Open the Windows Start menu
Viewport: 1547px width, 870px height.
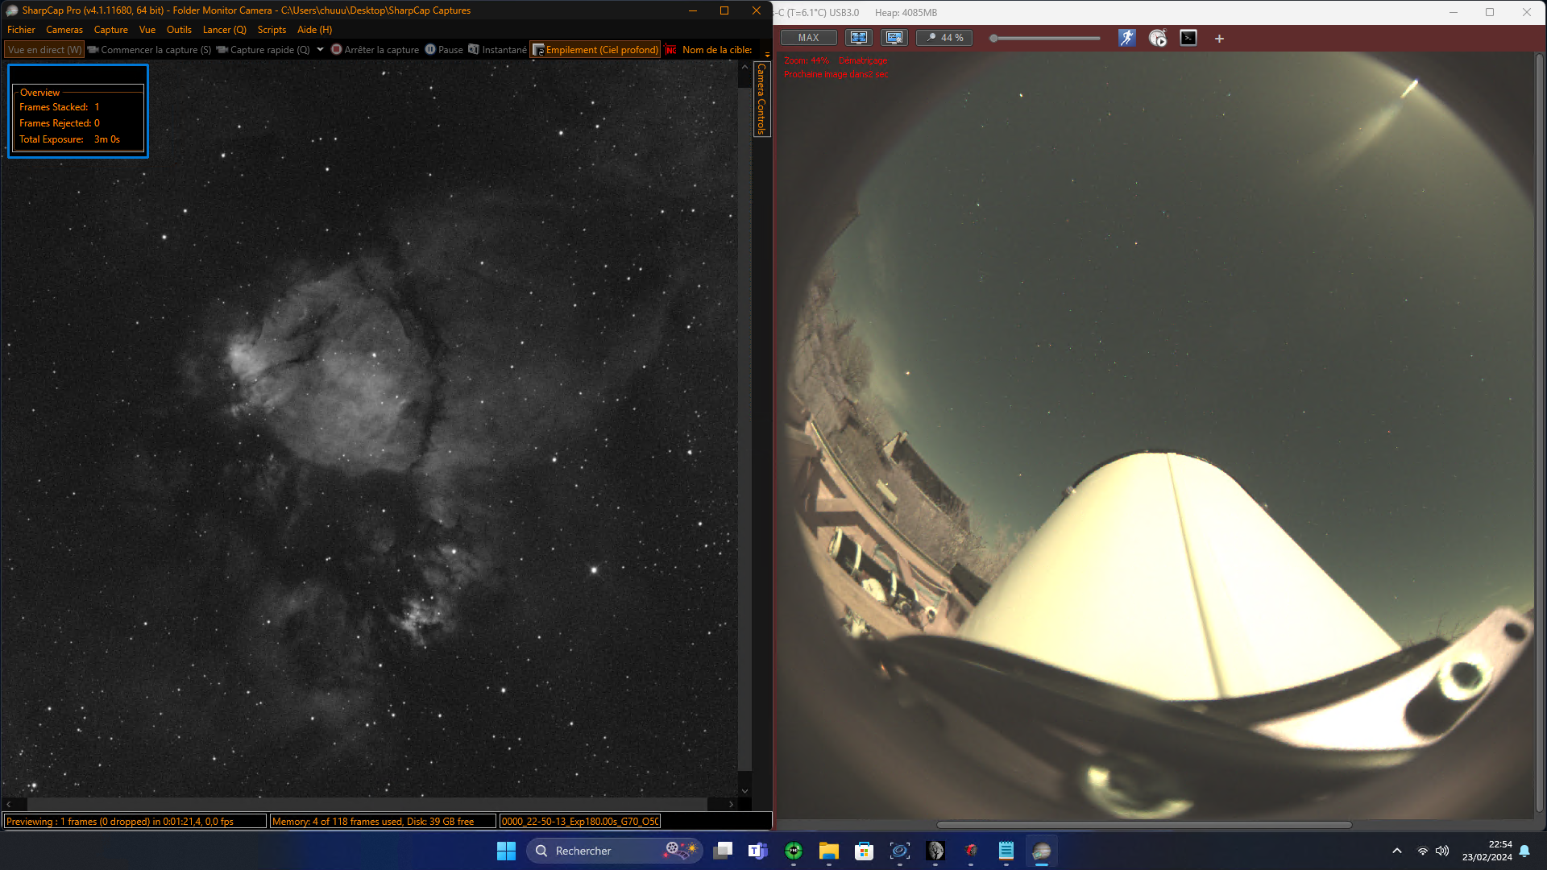tap(506, 851)
